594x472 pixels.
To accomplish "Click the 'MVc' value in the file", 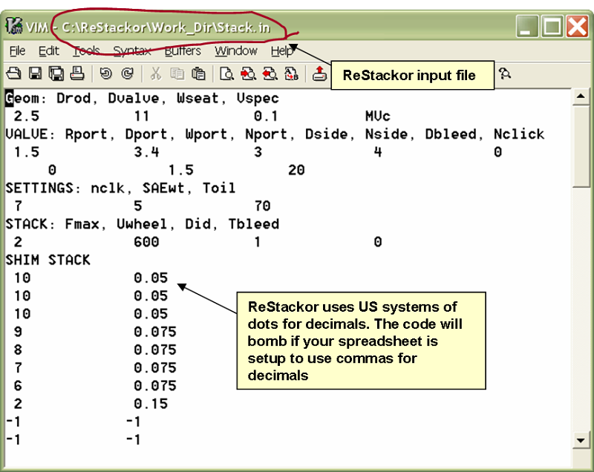I will [378, 117].
